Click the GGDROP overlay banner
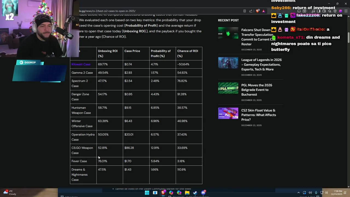 [x=39, y=71]
